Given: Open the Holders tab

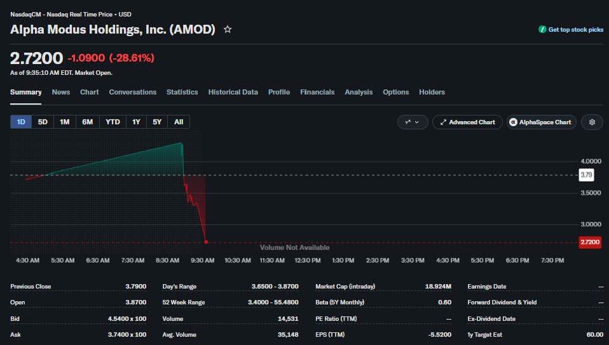Looking at the screenshot, I should coord(432,92).
